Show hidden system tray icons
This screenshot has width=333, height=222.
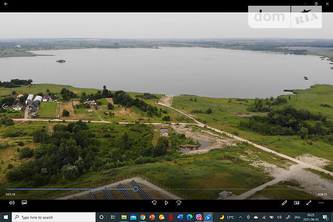(x=240, y=217)
